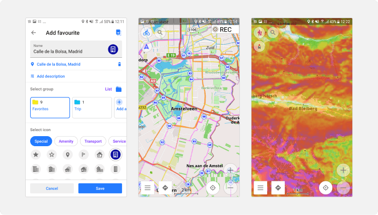Pick the location pin icon in the grid

point(67,154)
